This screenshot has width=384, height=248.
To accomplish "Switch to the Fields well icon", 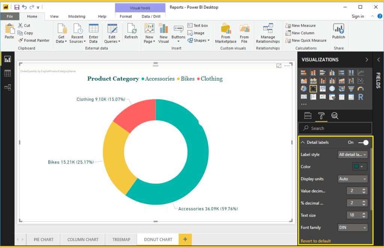I will pos(307,115).
